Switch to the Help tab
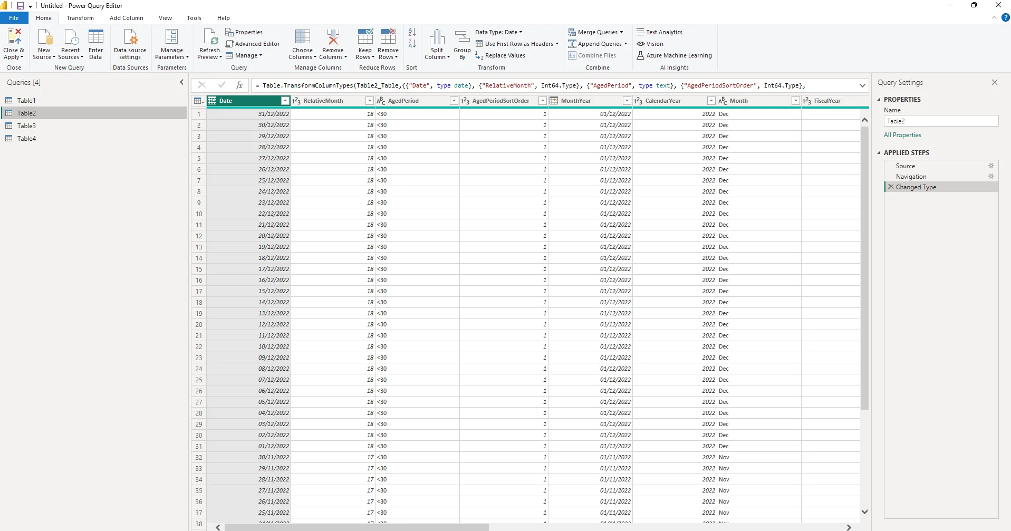The width and height of the screenshot is (1011, 531). click(x=224, y=18)
